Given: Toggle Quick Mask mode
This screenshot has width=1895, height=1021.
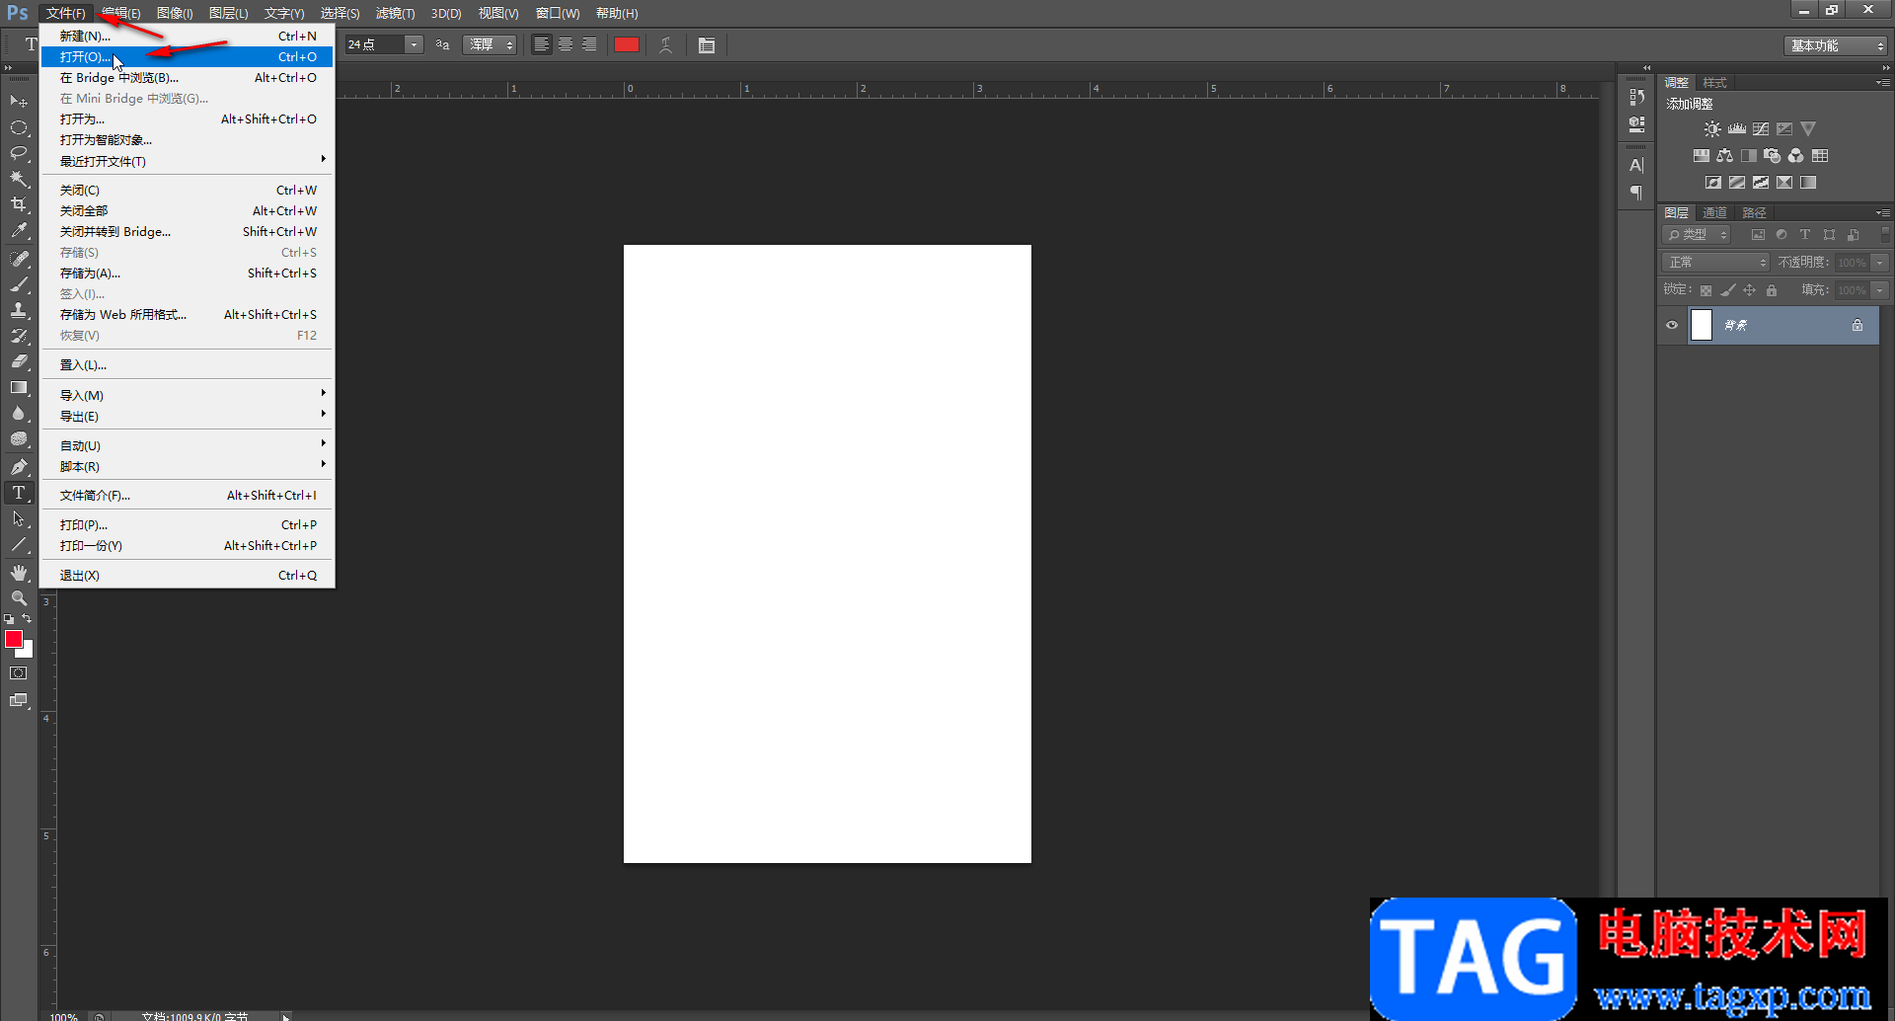Looking at the screenshot, I should [x=19, y=673].
